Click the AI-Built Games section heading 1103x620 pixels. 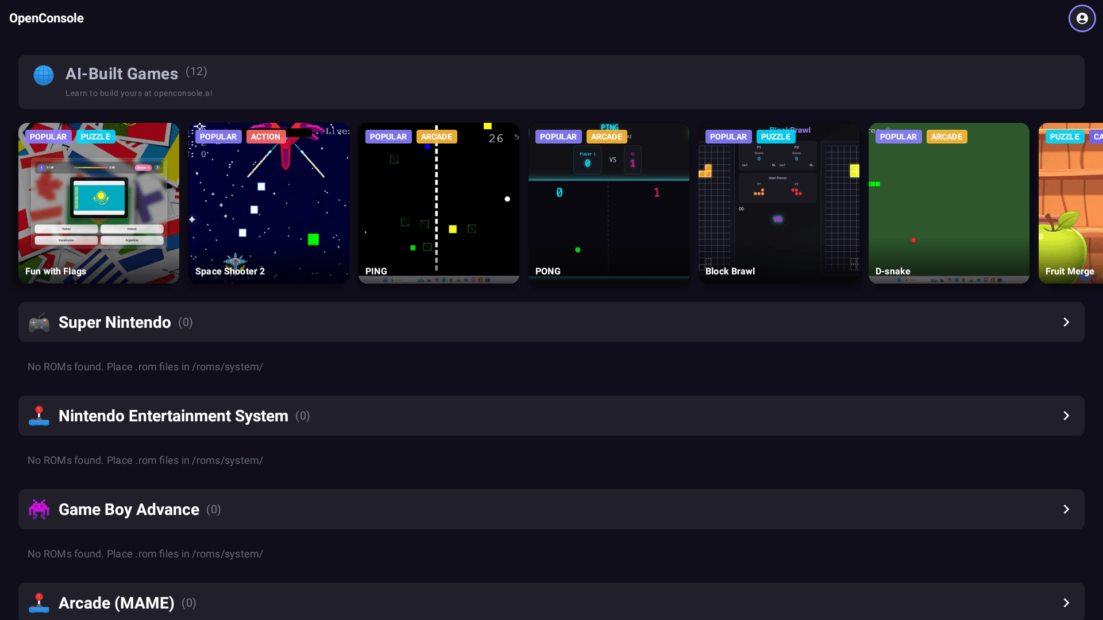122,74
